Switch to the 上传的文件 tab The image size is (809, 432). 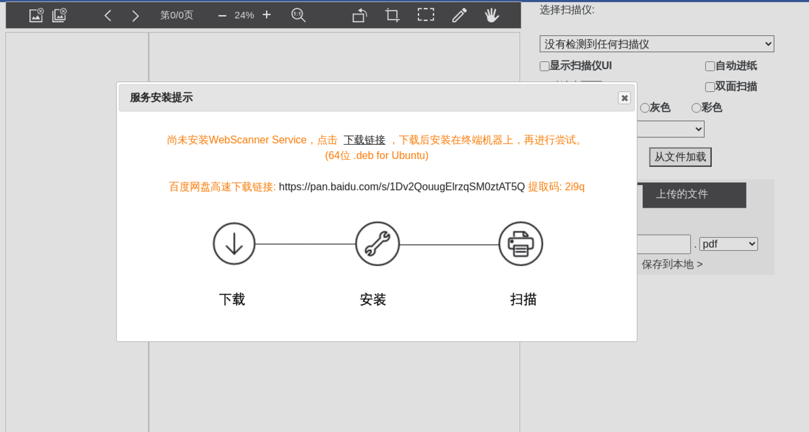694,195
